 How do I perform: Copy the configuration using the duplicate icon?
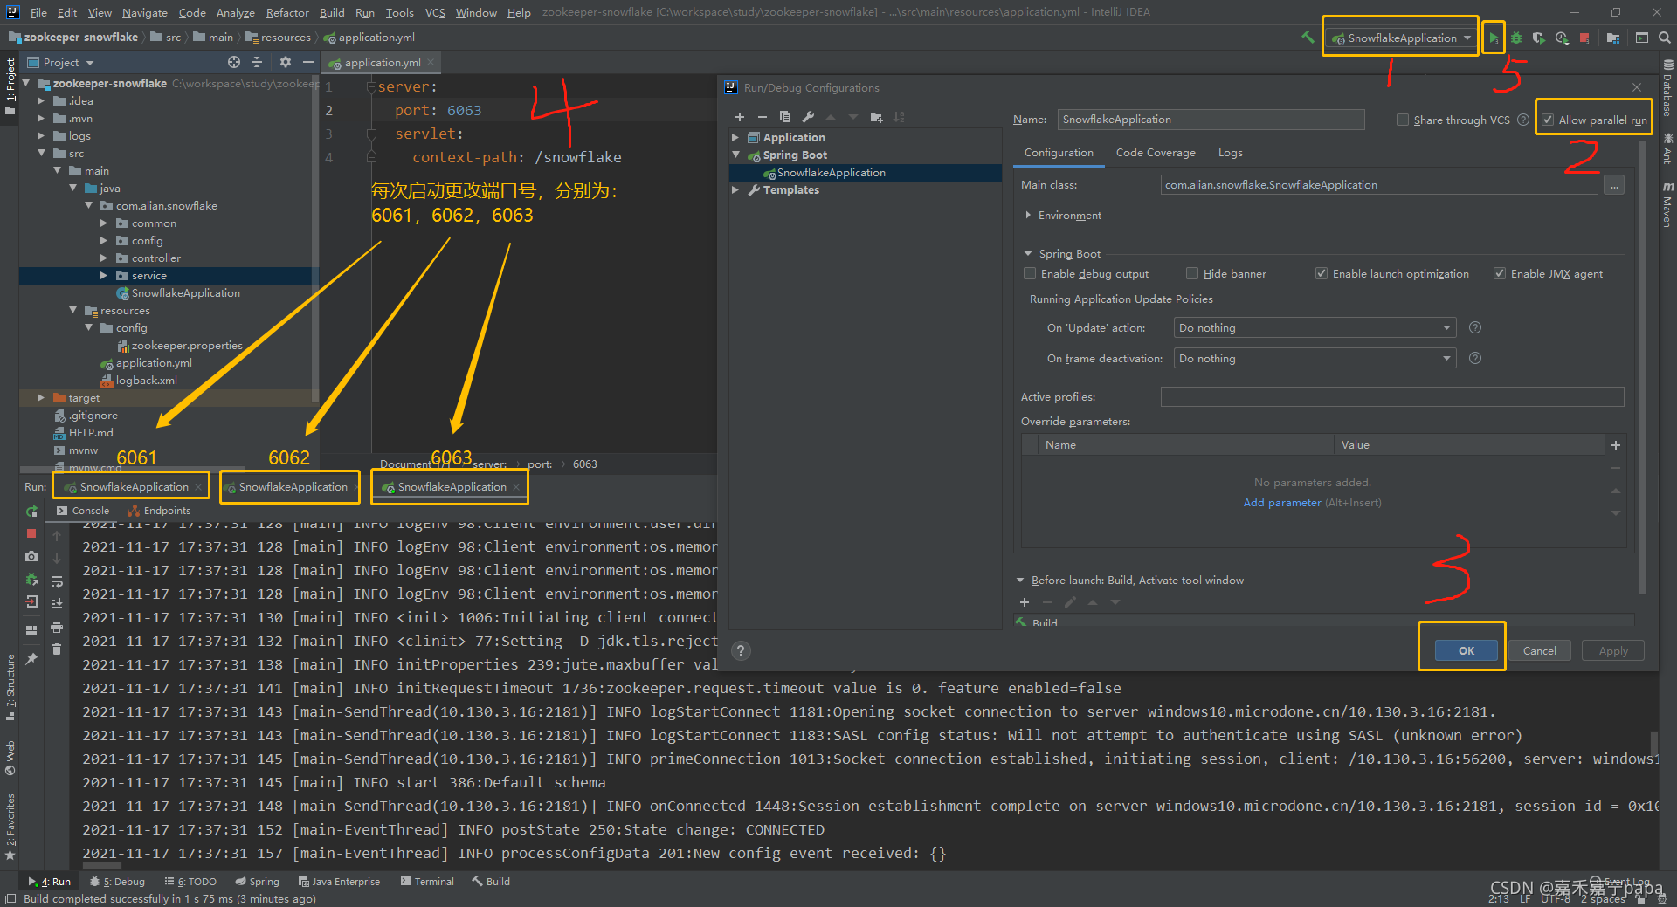coord(785,117)
